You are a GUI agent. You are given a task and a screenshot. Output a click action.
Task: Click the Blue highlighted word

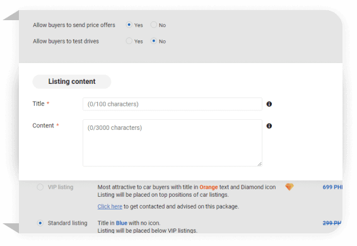[122, 223]
